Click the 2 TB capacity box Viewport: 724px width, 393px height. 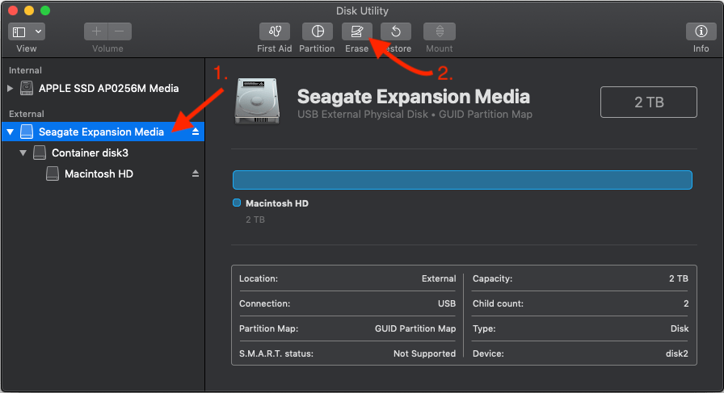pyautogui.click(x=649, y=102)
